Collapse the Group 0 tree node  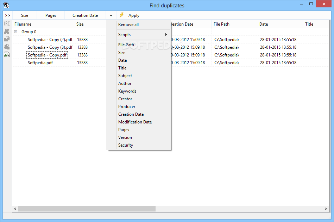pyautogui.click(x=16, y=32)
